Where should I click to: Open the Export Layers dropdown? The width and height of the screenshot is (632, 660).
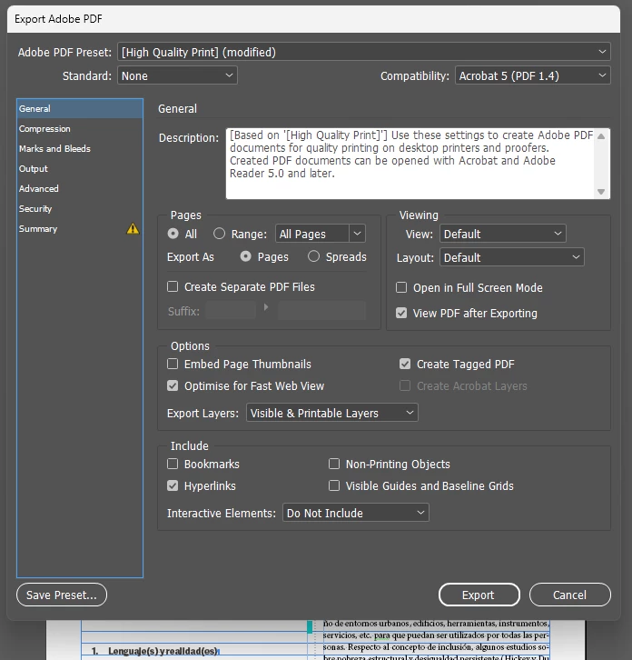pyautogui.click(x=331, y=413)
